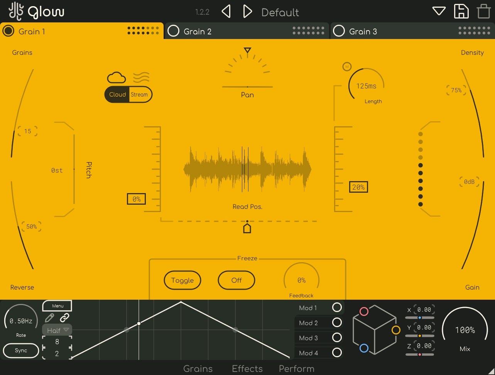
Task: Save the current preset
Action: coord(461,11)
